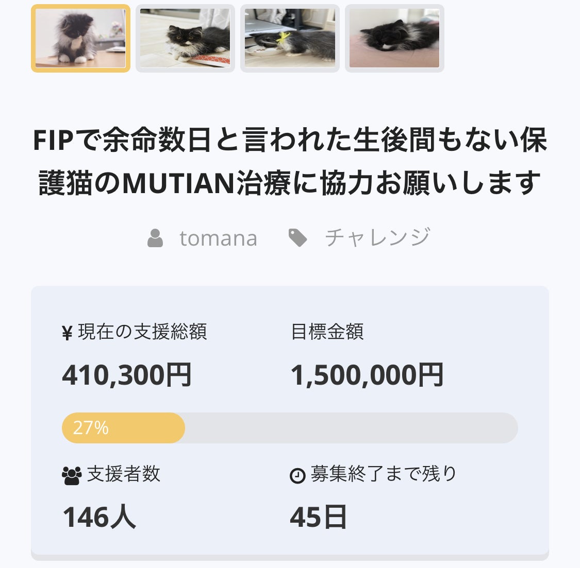Click the tag icon beside チャレンジ
The image size is (580, 568).
(x=298, y=237)
